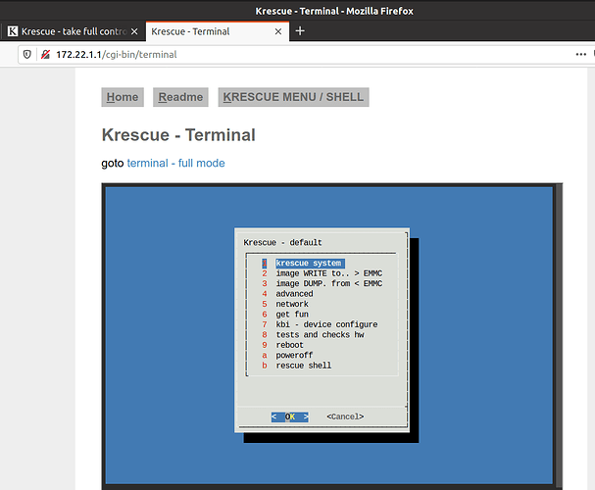Image resolution: width=595 pixels, height=490 pixels.
Task: Choose the network menu entry
Action: pyautogui.click(x=285, y=304)
